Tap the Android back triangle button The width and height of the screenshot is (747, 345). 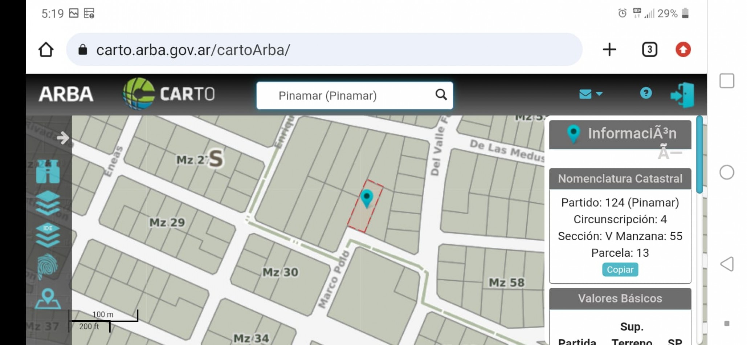[x=727, y=264]
